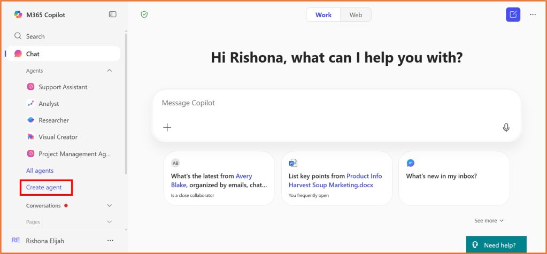Expand suggestions with See more
This screenshot has height=254, width=547.
click(489, 220)
